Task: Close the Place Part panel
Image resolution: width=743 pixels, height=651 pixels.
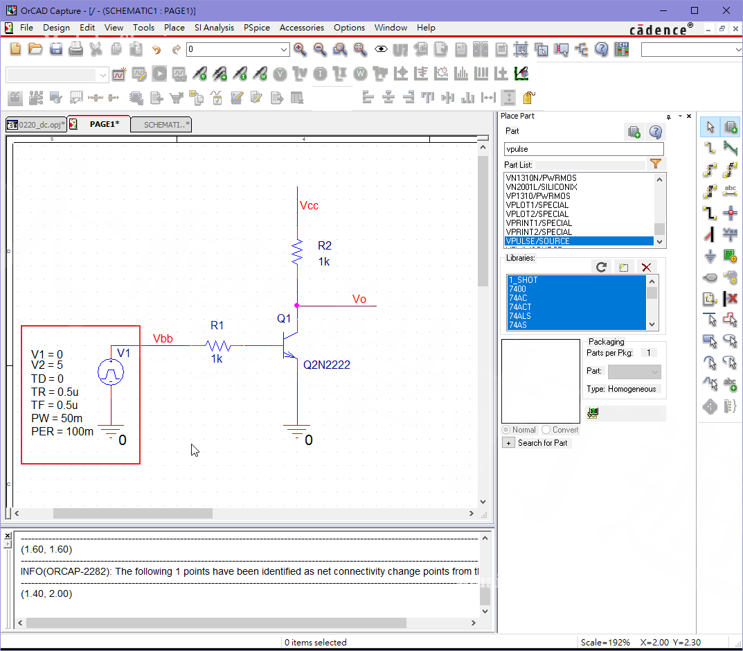Action: pyautogui.click(x=689, y=116)
